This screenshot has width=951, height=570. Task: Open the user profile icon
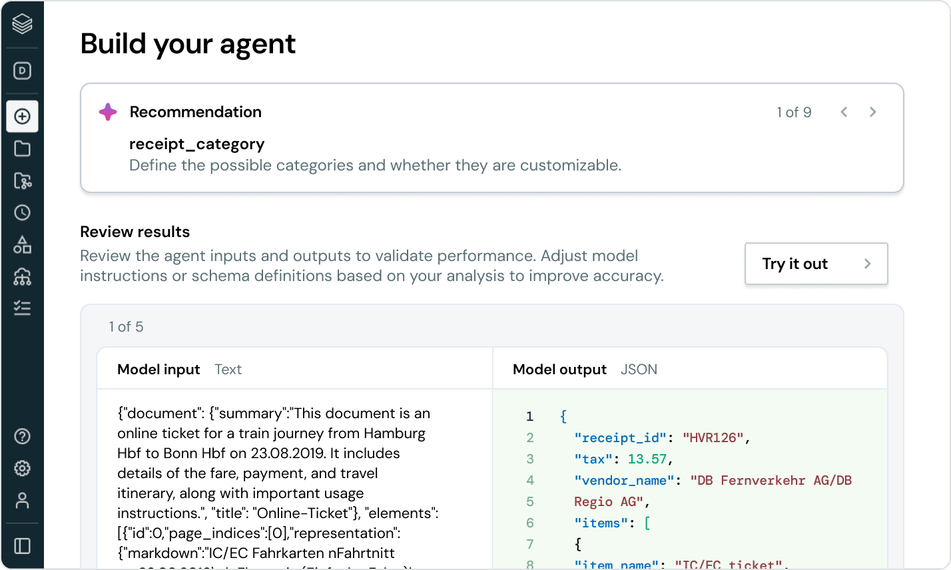point(22,501)
